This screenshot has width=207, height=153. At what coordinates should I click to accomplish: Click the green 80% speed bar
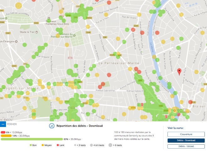(x=31, y=139)
